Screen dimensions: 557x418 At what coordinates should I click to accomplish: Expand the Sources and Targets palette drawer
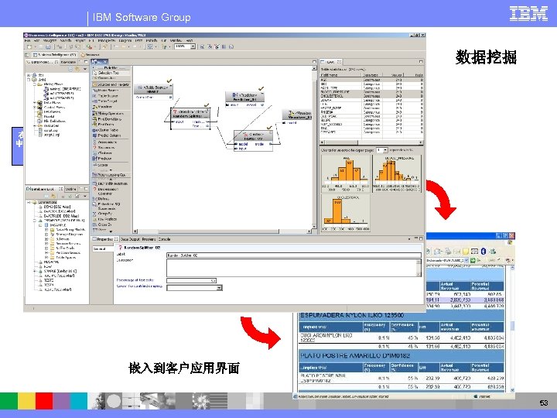pos(111,84)
